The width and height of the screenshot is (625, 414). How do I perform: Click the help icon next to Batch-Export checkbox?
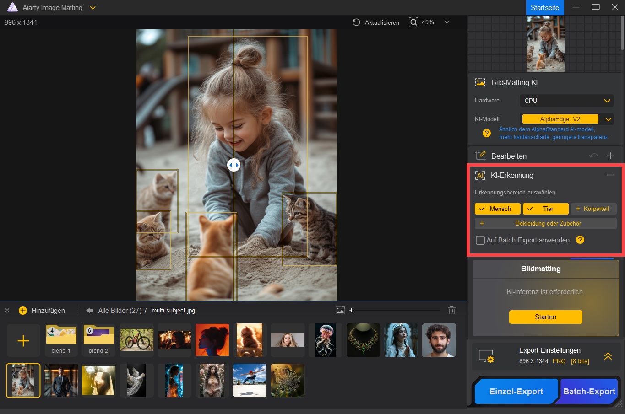[580, 240]
